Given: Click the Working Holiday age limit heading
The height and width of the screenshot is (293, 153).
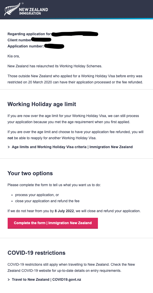Looking at the screenshot, I should point(42,104).
